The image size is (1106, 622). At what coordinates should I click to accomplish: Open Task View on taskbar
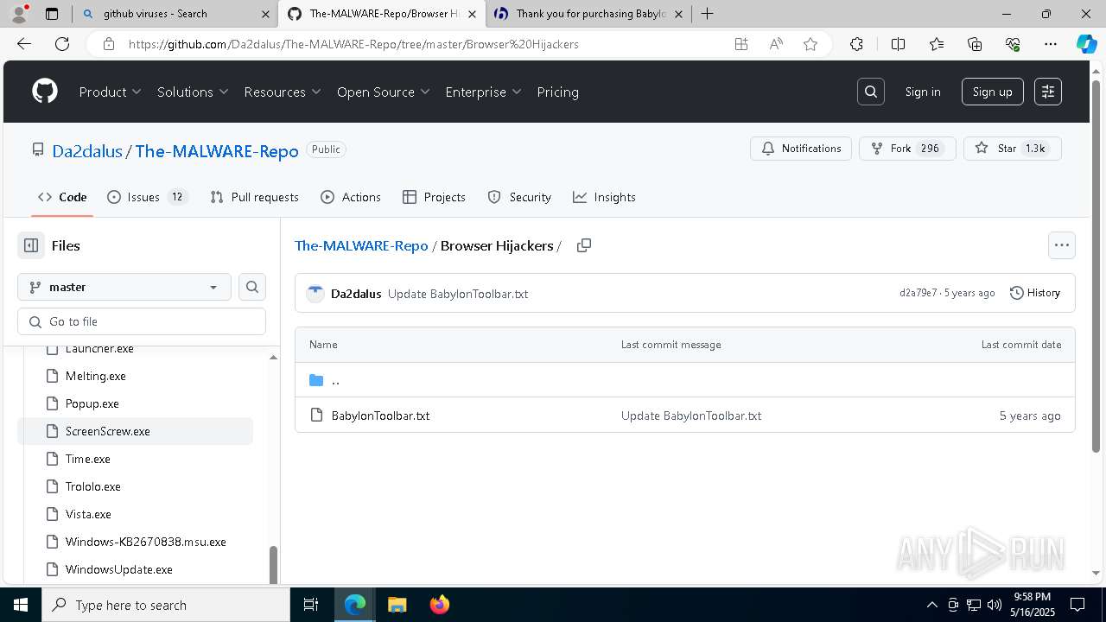coord(311,605)
